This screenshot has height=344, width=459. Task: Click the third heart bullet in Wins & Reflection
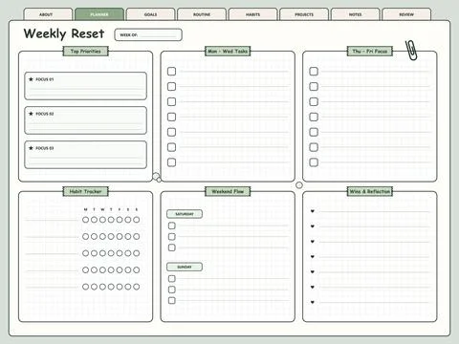click(313, 242)
